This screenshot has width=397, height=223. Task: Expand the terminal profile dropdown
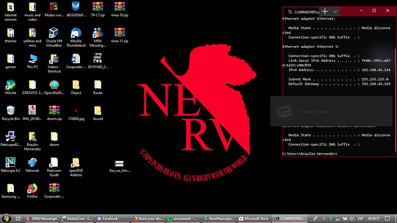[x=335, y=12]
